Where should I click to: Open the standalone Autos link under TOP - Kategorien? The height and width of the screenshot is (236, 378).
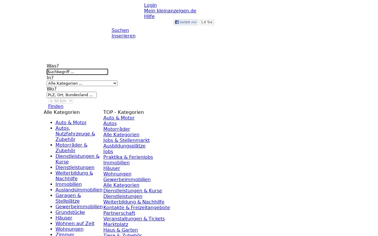pyautogui.click(x=110, y=123)
